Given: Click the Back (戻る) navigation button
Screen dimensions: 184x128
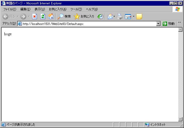Looking at the screenshot, I should pos(9,16).
